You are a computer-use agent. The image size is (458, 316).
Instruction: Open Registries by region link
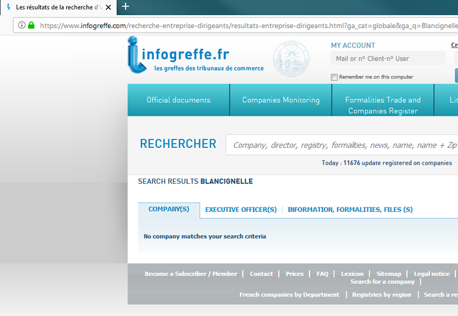(x=381, y=294)
